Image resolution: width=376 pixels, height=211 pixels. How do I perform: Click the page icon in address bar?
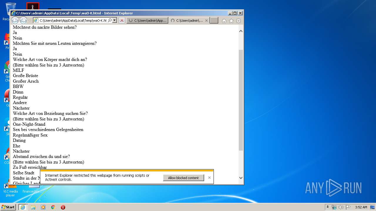pyautogui.click(x=36, y=21)
